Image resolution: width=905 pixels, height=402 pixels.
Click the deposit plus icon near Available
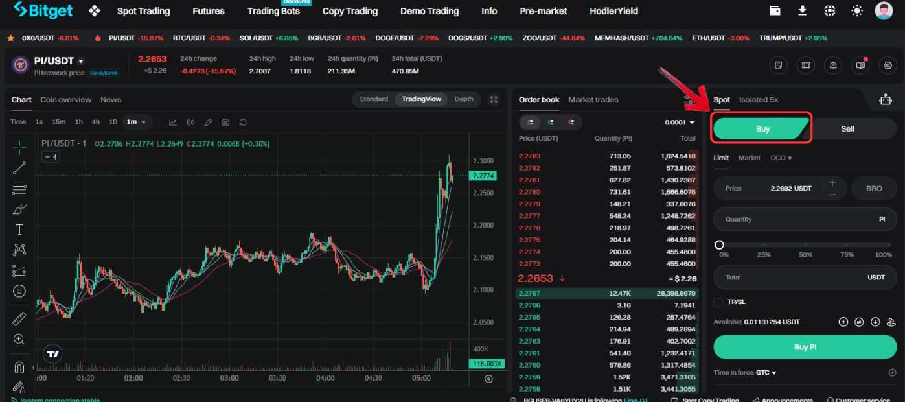click(x=843, y=322)
